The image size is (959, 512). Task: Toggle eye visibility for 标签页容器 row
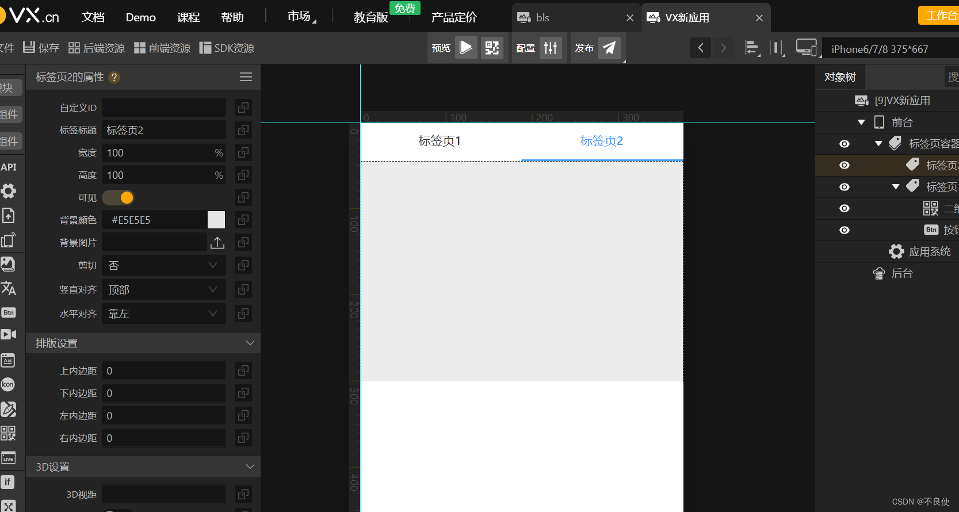click(845, 144)
